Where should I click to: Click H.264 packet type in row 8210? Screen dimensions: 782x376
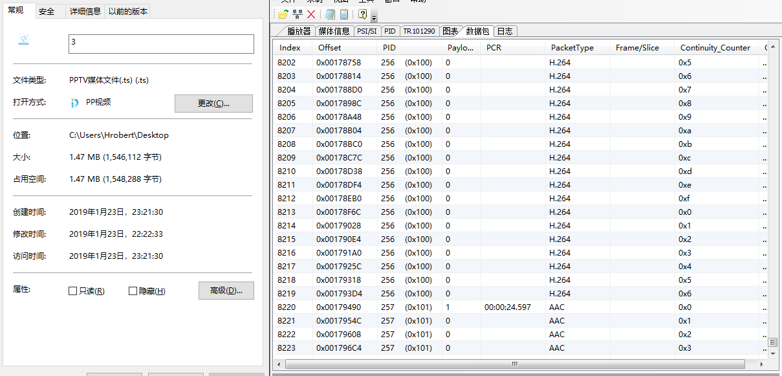tap(559, 171)
